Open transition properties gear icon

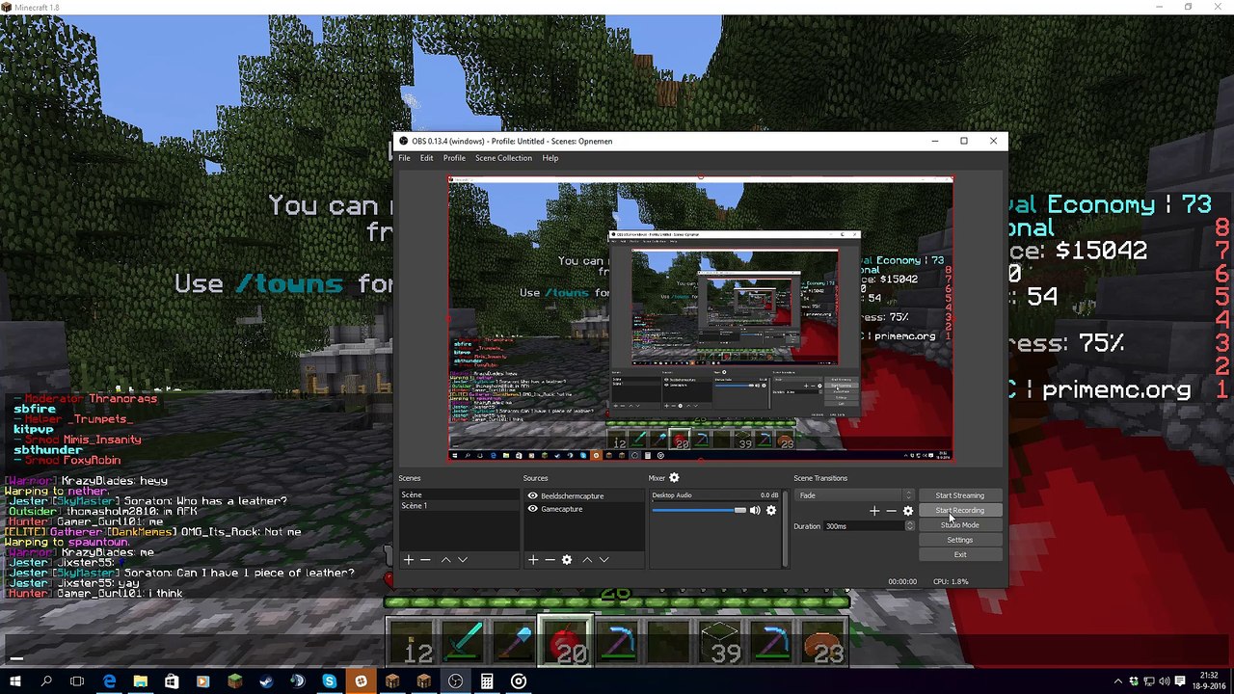pos(908,511)
